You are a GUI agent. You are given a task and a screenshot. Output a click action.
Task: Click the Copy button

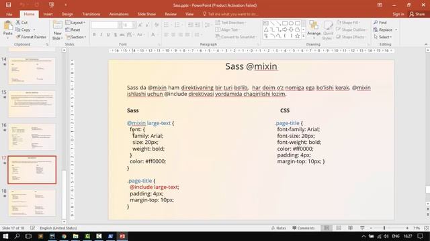(23, 29)
